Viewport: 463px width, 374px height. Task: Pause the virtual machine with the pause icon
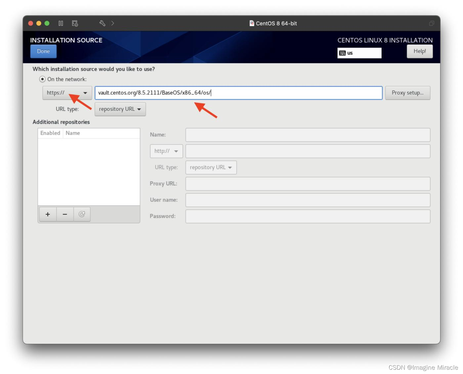(61, 23)
